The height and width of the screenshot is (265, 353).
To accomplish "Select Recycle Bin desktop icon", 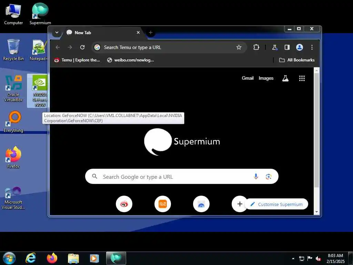I will coord(13,50).
